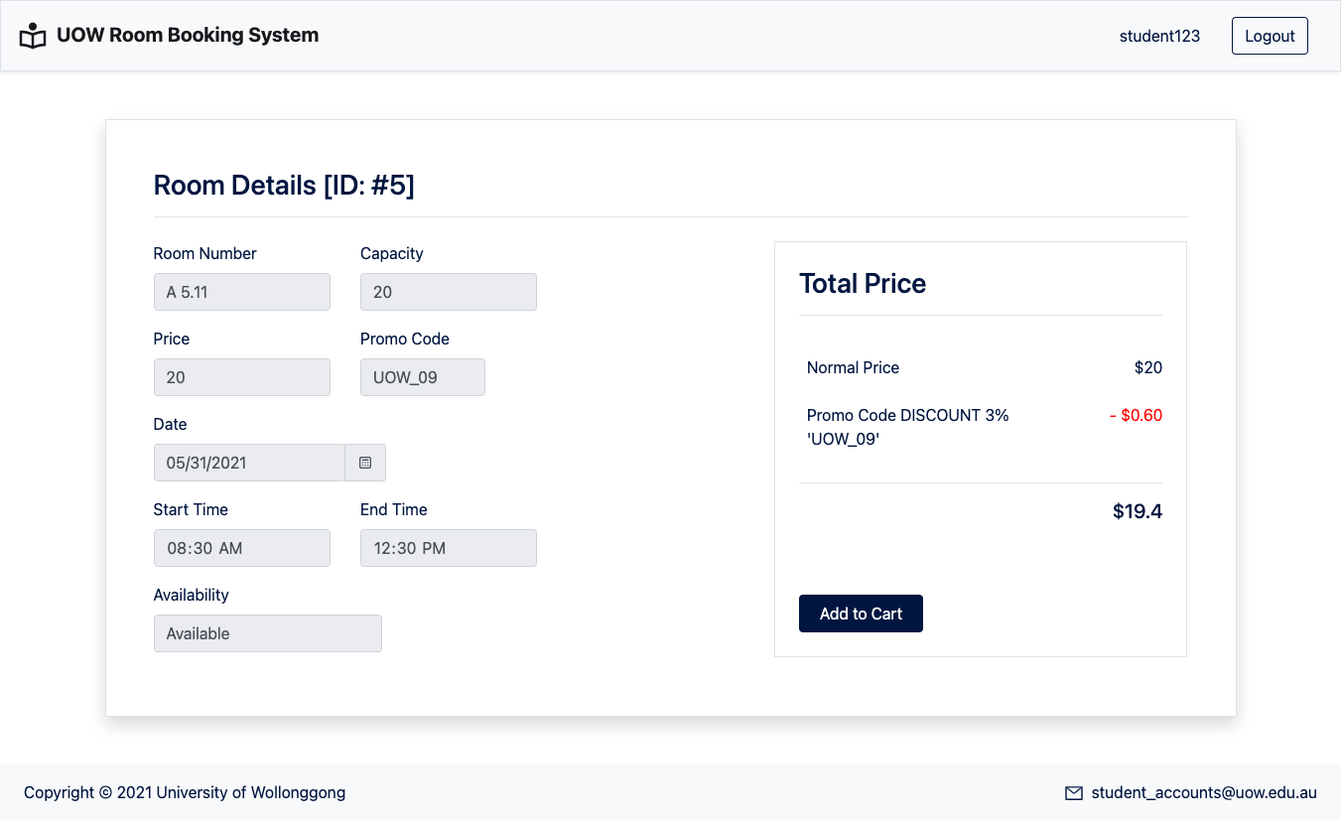Click the red - $0.60 discount amount

pos(1137,415)
